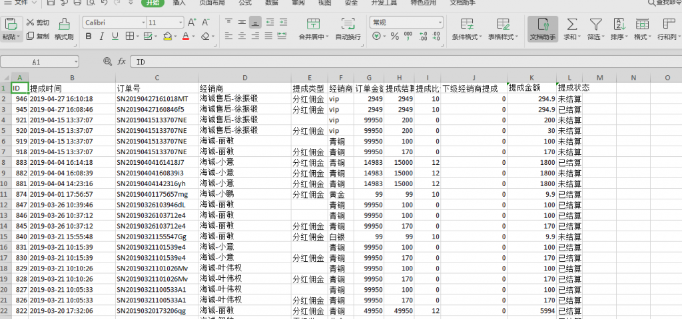Image resolution: width=682 pixels, height=319 pixels.
Task: Decrease font size with A- icon
Action: pos(206,22)
